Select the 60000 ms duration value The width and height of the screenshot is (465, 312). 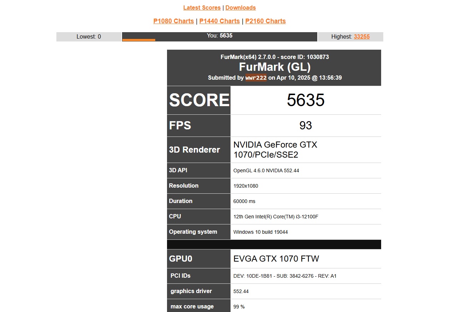pos(244,201)
